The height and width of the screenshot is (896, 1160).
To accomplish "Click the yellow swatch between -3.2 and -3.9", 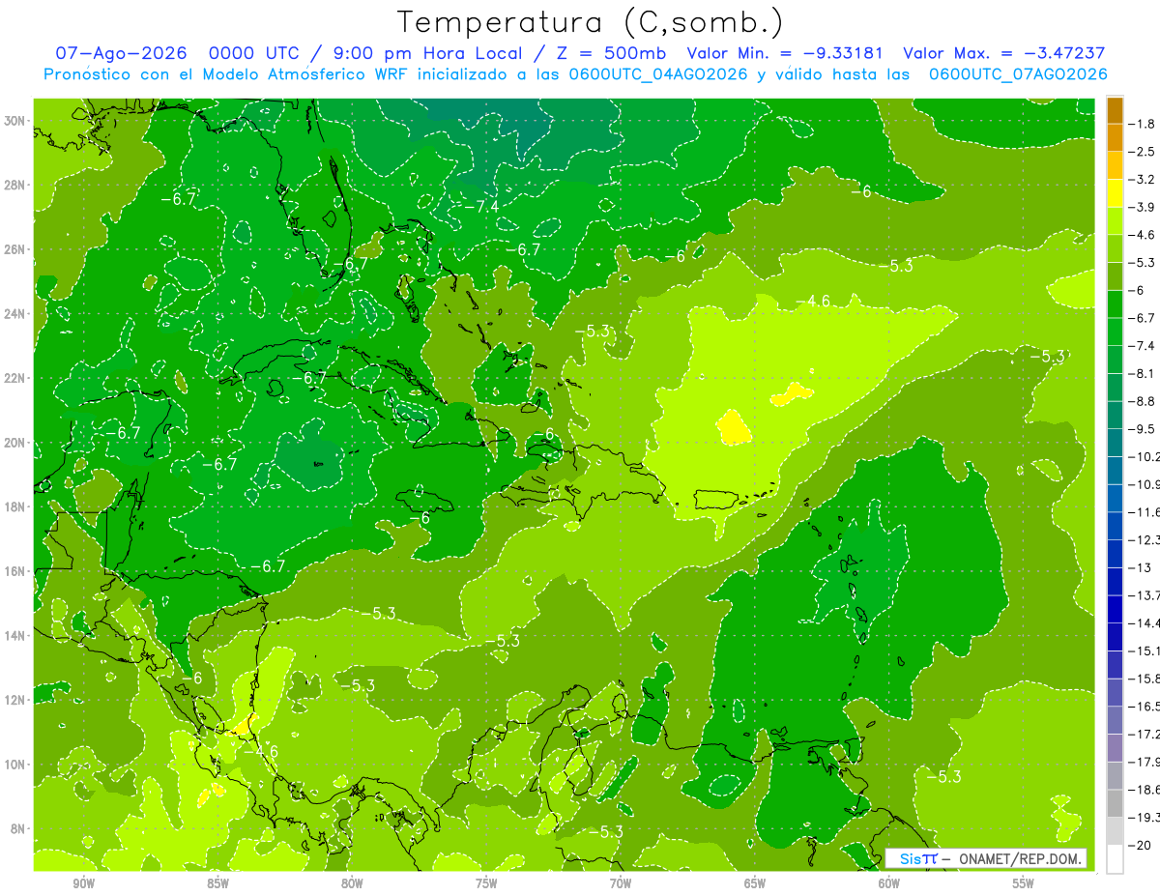I will pyautogui.click(x=1115, y=193).
